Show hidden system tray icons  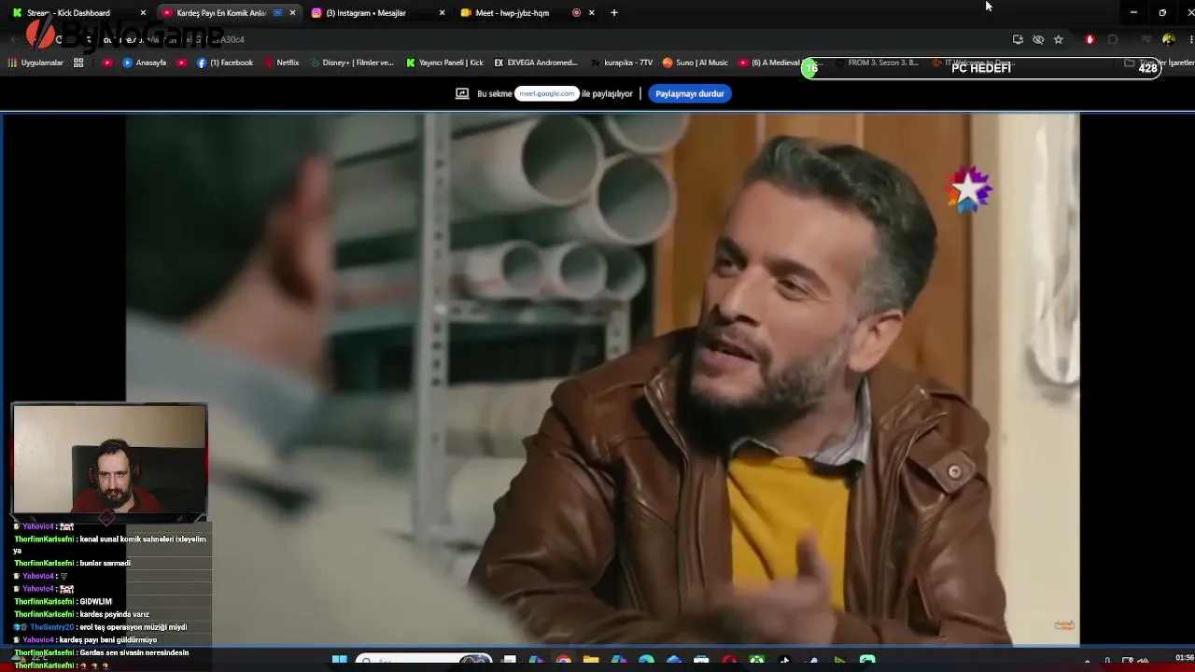coord(1087,663)
